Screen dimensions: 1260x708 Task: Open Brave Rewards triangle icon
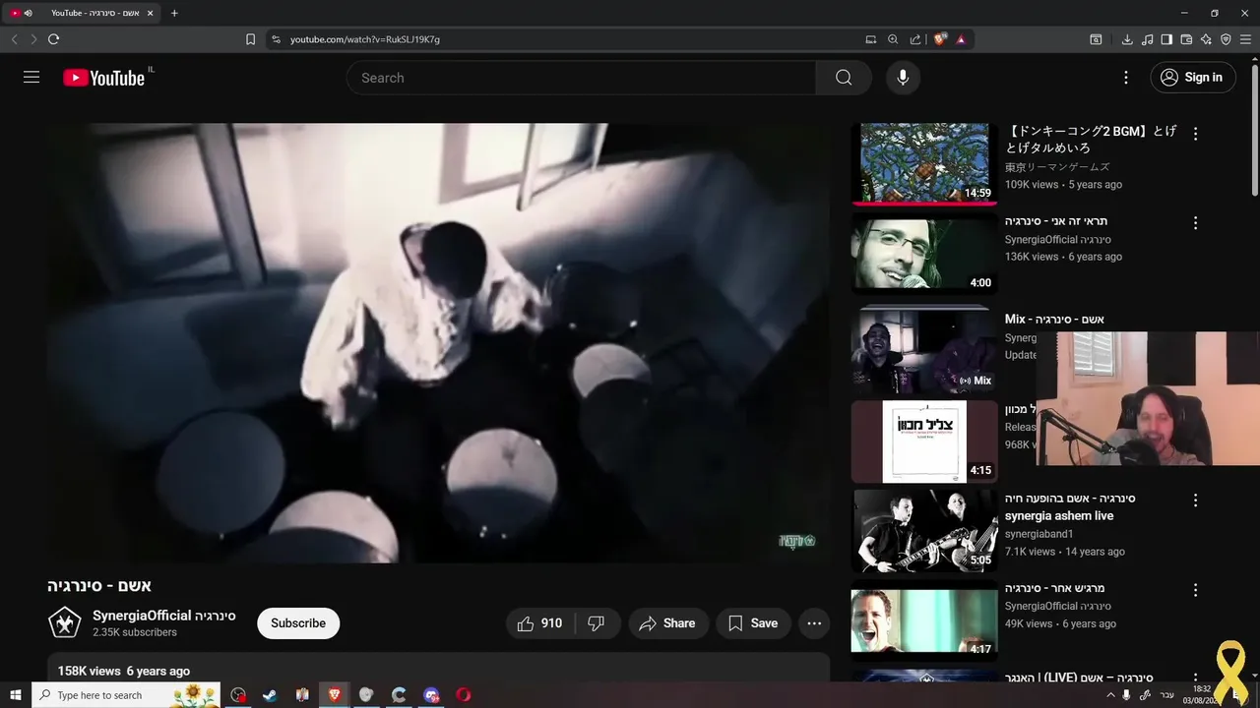pos(961,39)
